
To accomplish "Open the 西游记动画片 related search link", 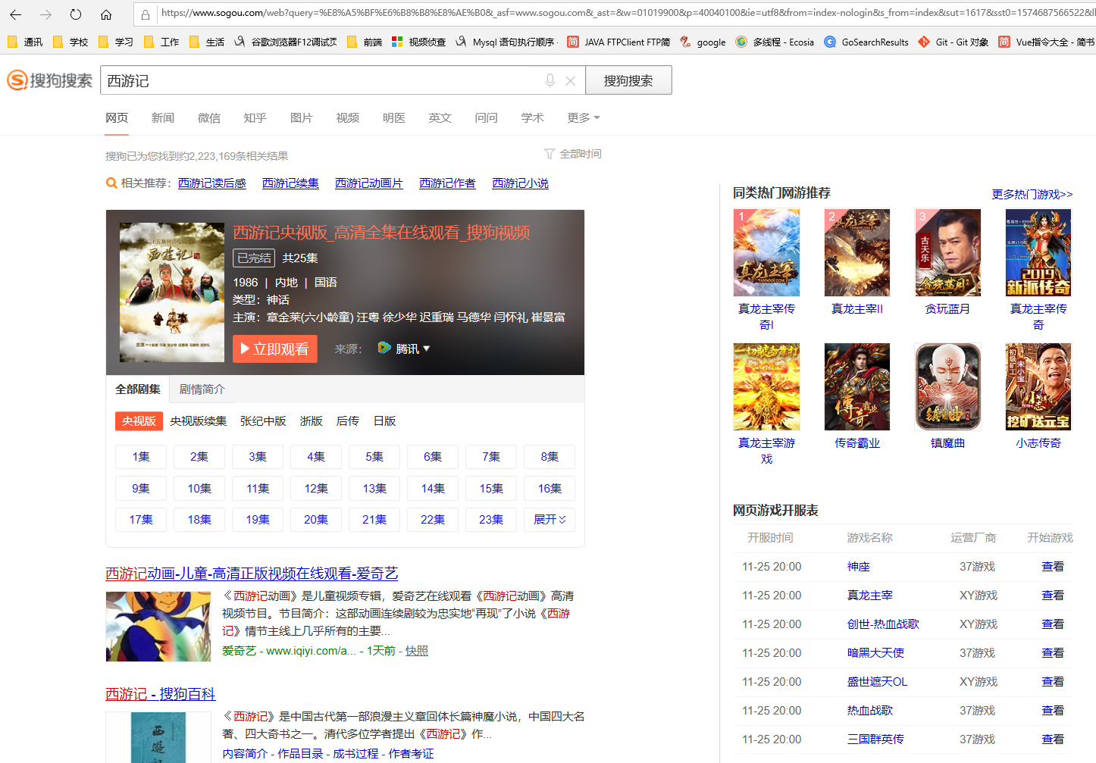I will [x=369, y=183].
